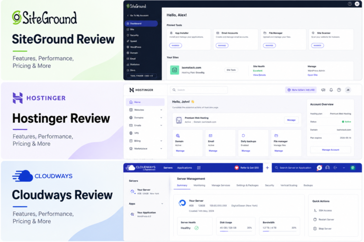The height and width of the screenshot is (242, 364).
Task: Select WordPress in SiteGround sidebar
Action: 134,47
